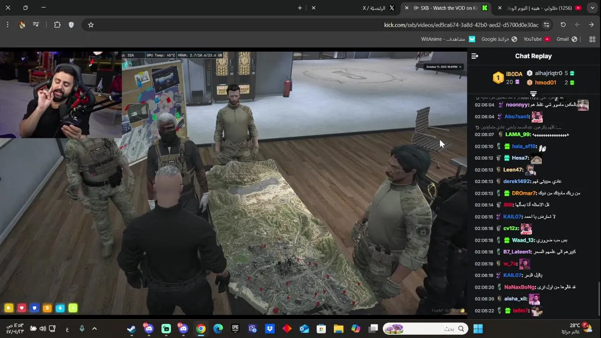The image size is (601, 338).
Task: Expand the tab search dropdown
Action: tap(593, 8)
